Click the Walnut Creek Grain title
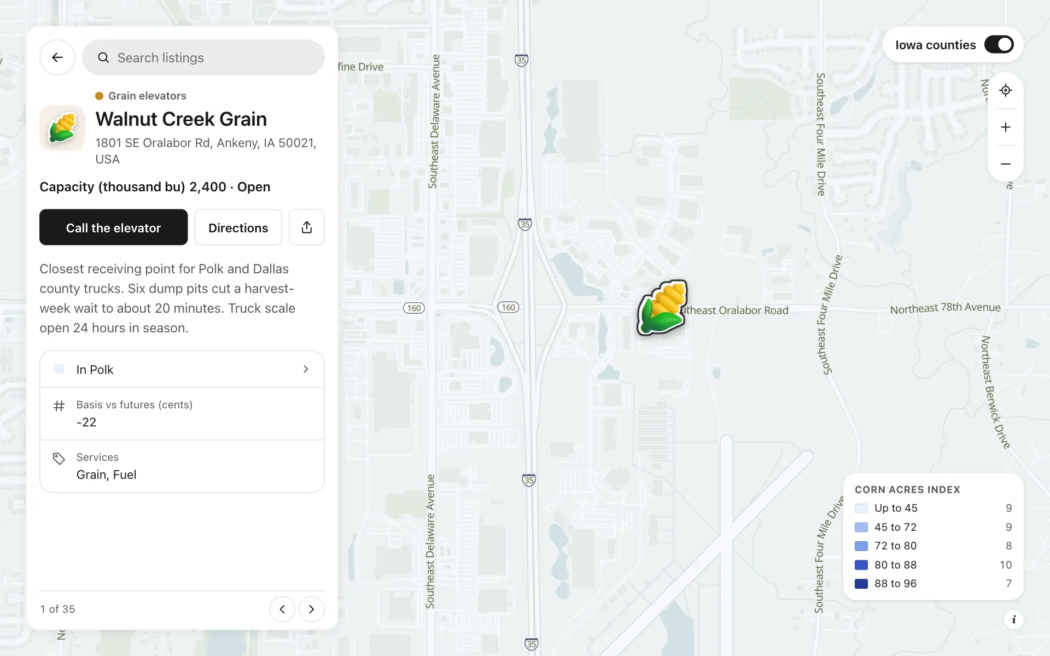This screenshot has width=1050, height=656. tap(181, 119)
